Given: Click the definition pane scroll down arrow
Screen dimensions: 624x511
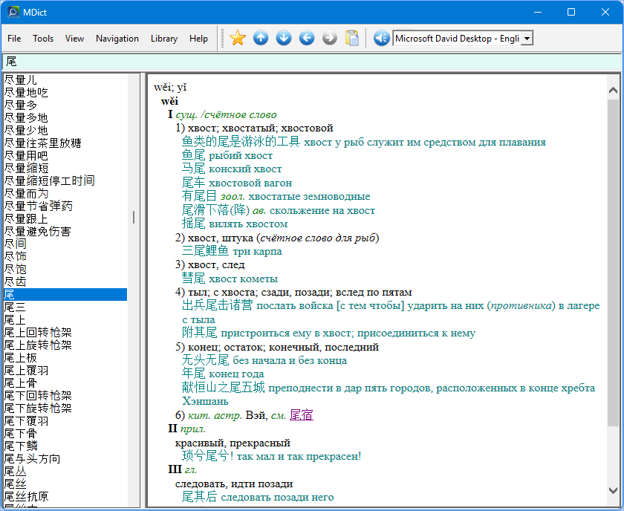Looking at the screenshot, I should (613, 491).
